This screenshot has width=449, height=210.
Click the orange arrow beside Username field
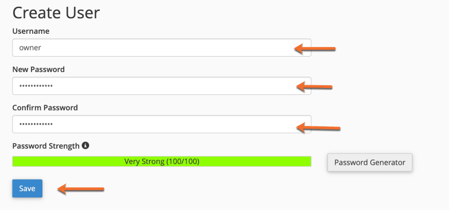(315, 49)
